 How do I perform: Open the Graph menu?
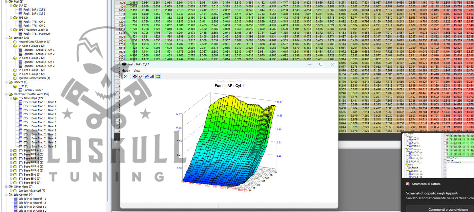[126, 71]
